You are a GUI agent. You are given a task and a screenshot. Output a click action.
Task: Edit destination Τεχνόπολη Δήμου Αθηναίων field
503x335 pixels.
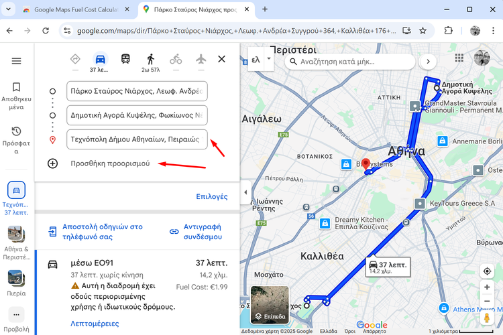137,139
